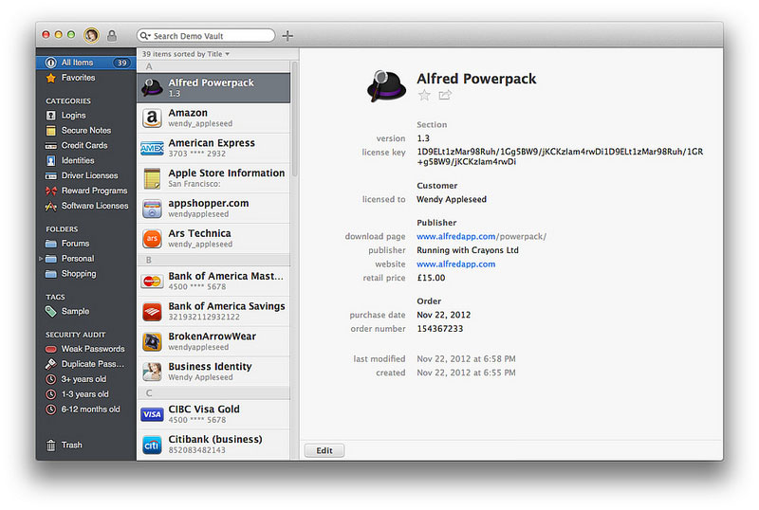This screenshot has width=759, height=510.
Task: Open the Trash
Action: pyautogui.click(x=71, y=445)
